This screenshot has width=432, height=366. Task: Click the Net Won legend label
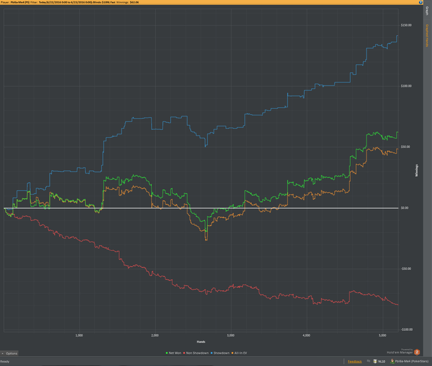tap(175, 353)
